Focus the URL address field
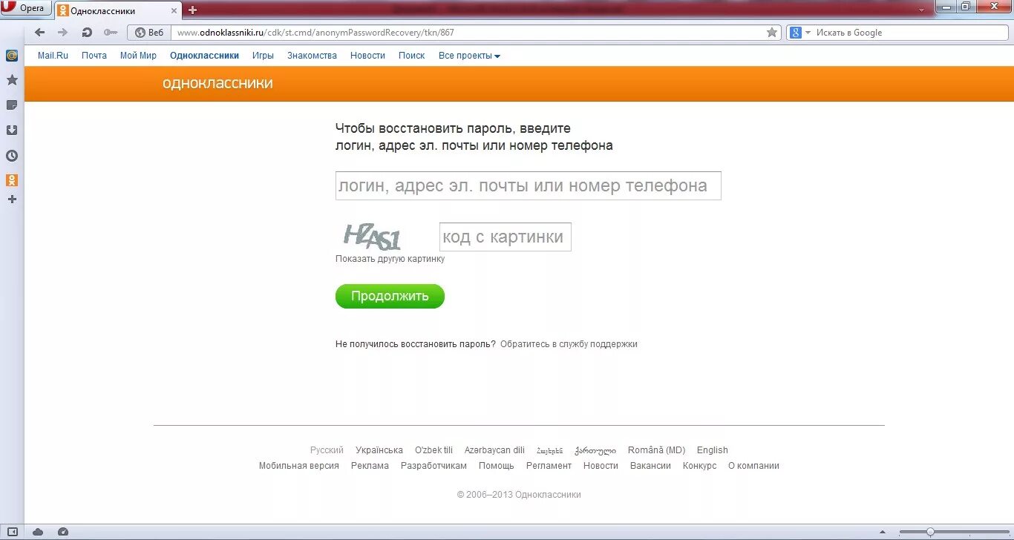 click(468, 33)
